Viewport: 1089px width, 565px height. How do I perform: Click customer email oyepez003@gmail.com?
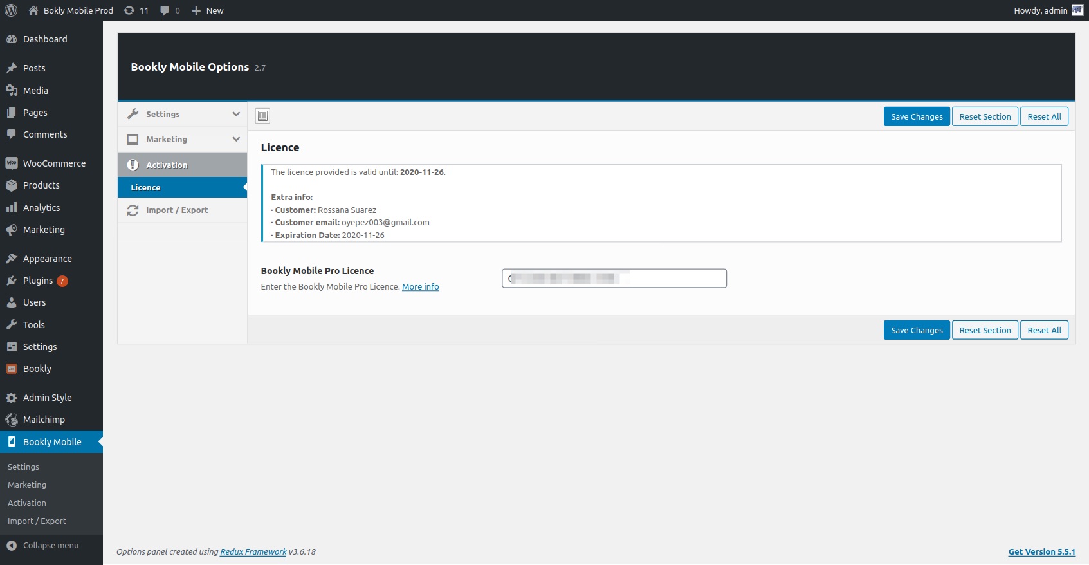pyautogui.click(x=385, y=223)
